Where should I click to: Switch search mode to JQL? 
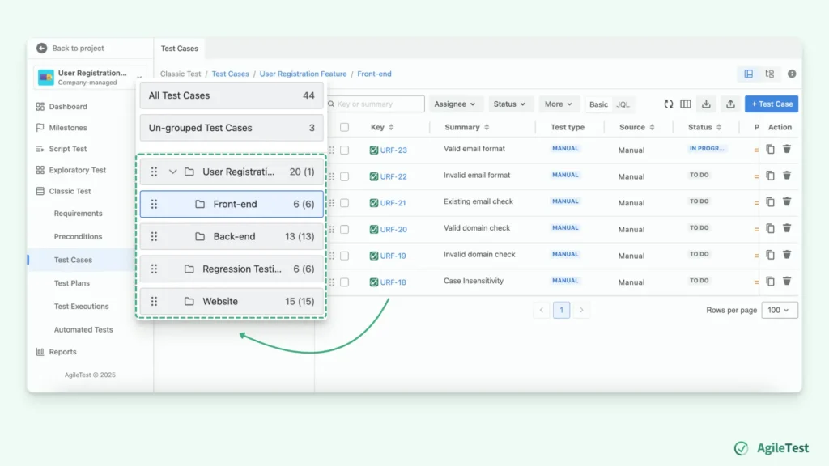pos(623,104)
